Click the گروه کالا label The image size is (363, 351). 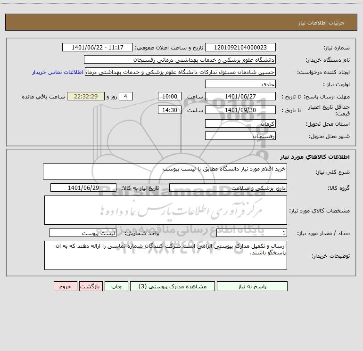pos(338,188)
